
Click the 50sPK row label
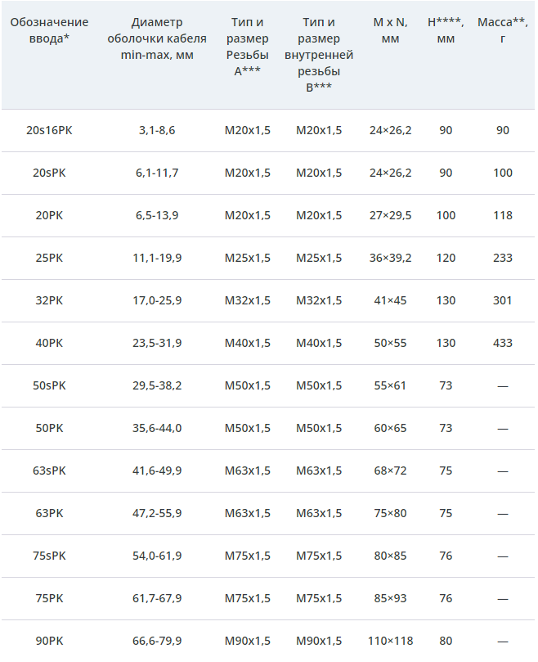click(x=49, y=385)
